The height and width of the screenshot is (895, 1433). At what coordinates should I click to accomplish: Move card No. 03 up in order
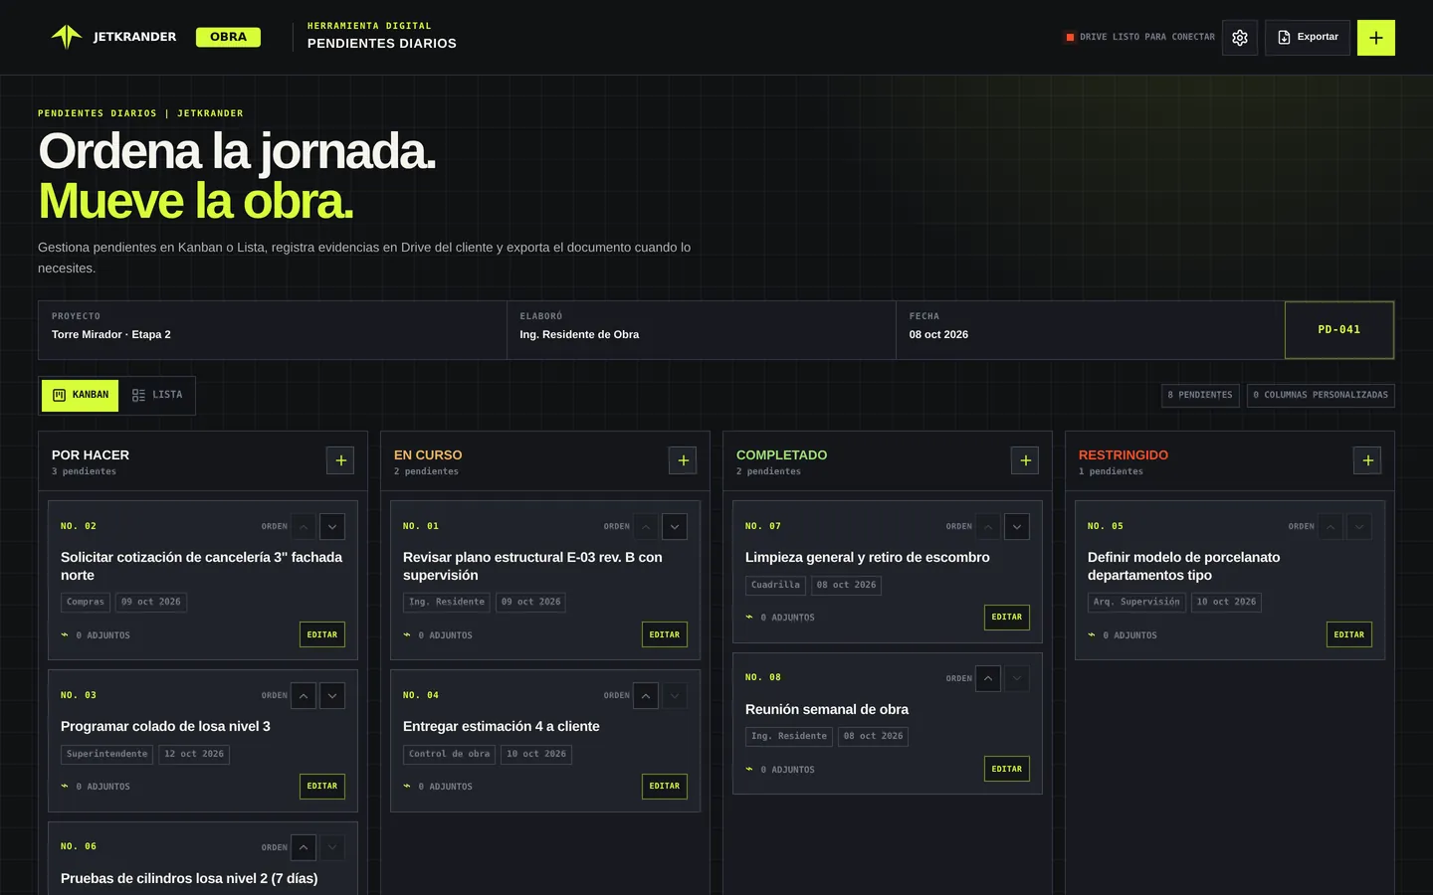tap(304, 695)
